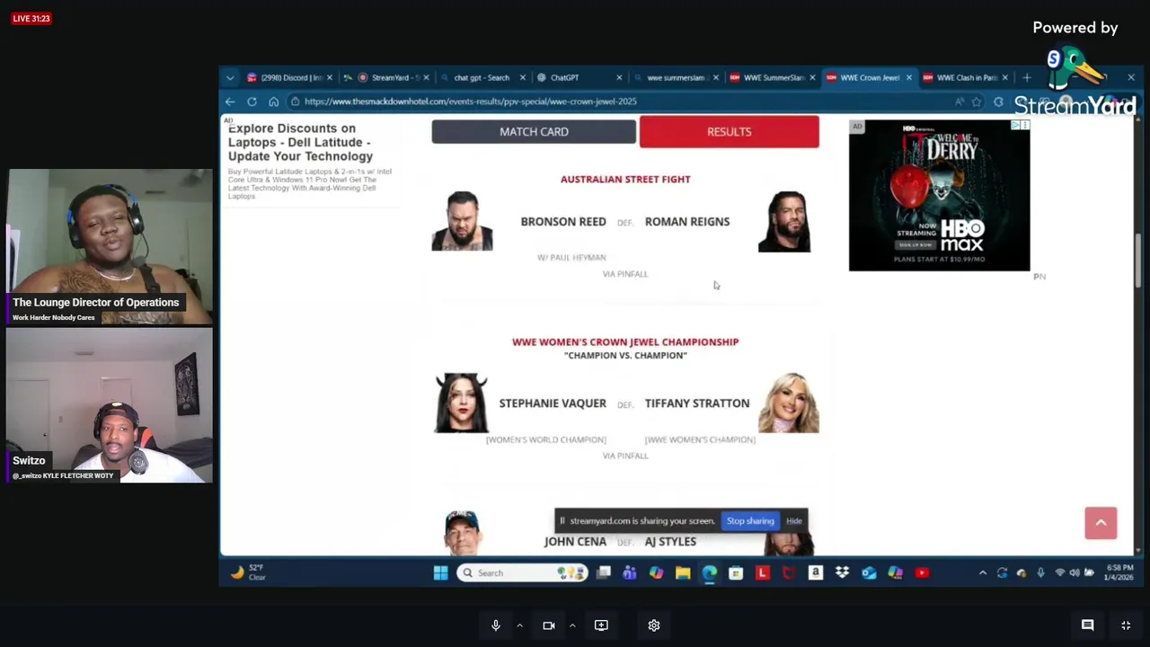Click Stephanie Vaquer portrait thumbnail
Image resolution: width=1150 pixels, height=647 pixels.
(x=462, y=403)
